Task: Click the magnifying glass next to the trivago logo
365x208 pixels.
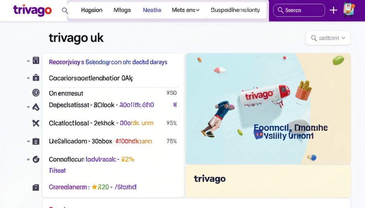Action: [x=65, y=11]
